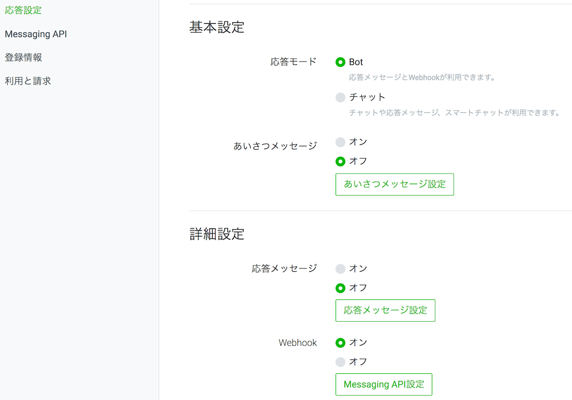
Task: Click the 応答モード label
Action: coord(294,62)
